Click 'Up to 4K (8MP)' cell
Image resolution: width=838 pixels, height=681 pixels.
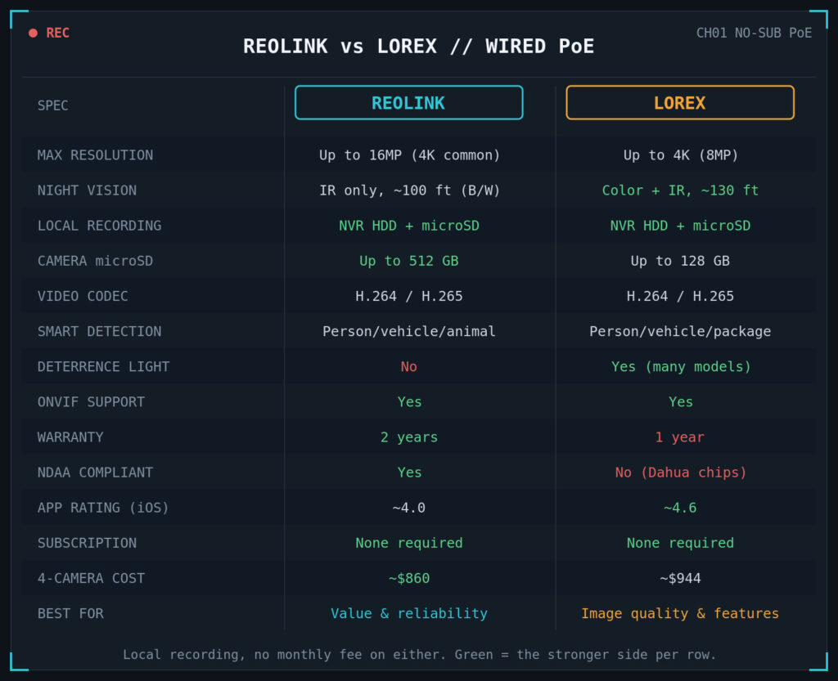[680, 155]
